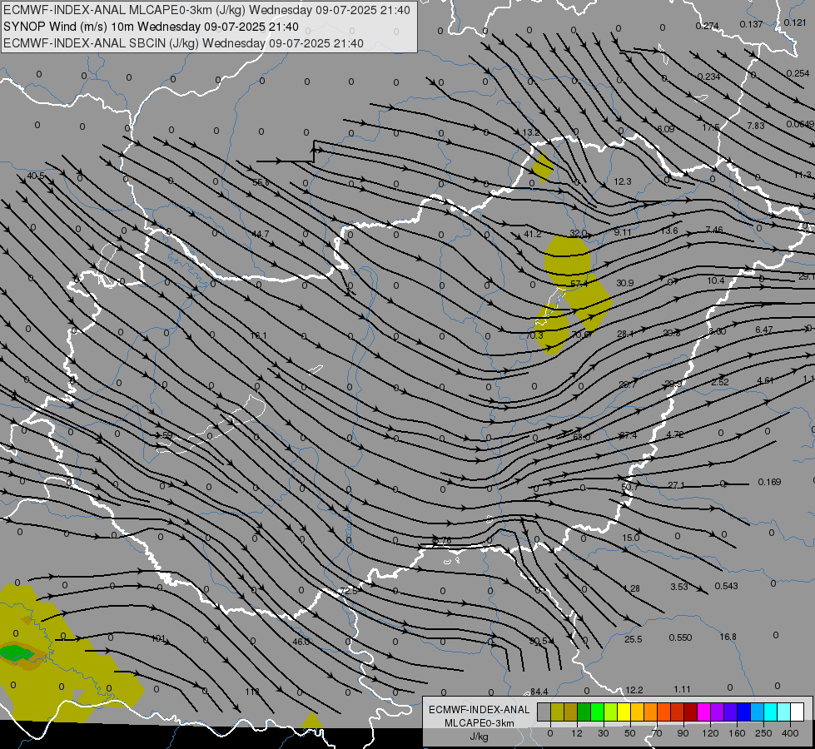Click the map value 101
Viewport: 815px width, 749px height.
(x=158, y=638)
